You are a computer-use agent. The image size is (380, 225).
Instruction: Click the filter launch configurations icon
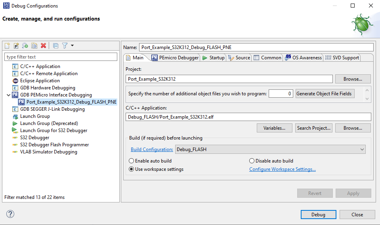pyautogui.click(x=65, y=46)
